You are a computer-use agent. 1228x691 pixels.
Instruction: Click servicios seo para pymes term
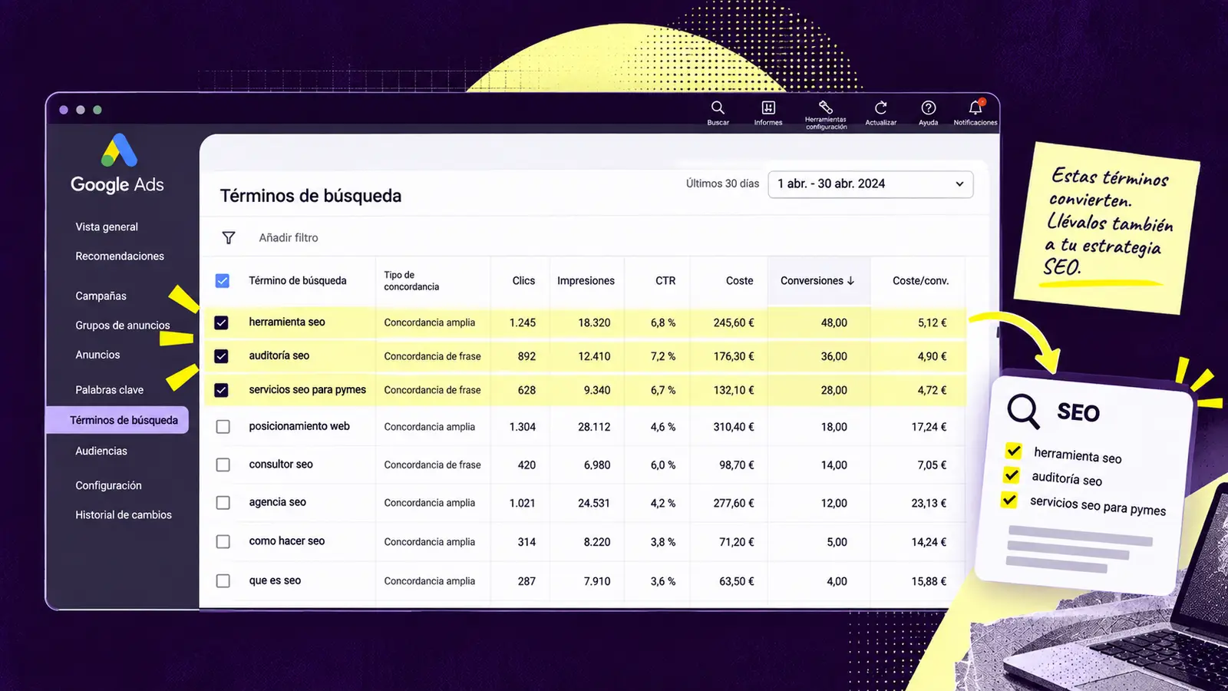click(x=308, y=390)
